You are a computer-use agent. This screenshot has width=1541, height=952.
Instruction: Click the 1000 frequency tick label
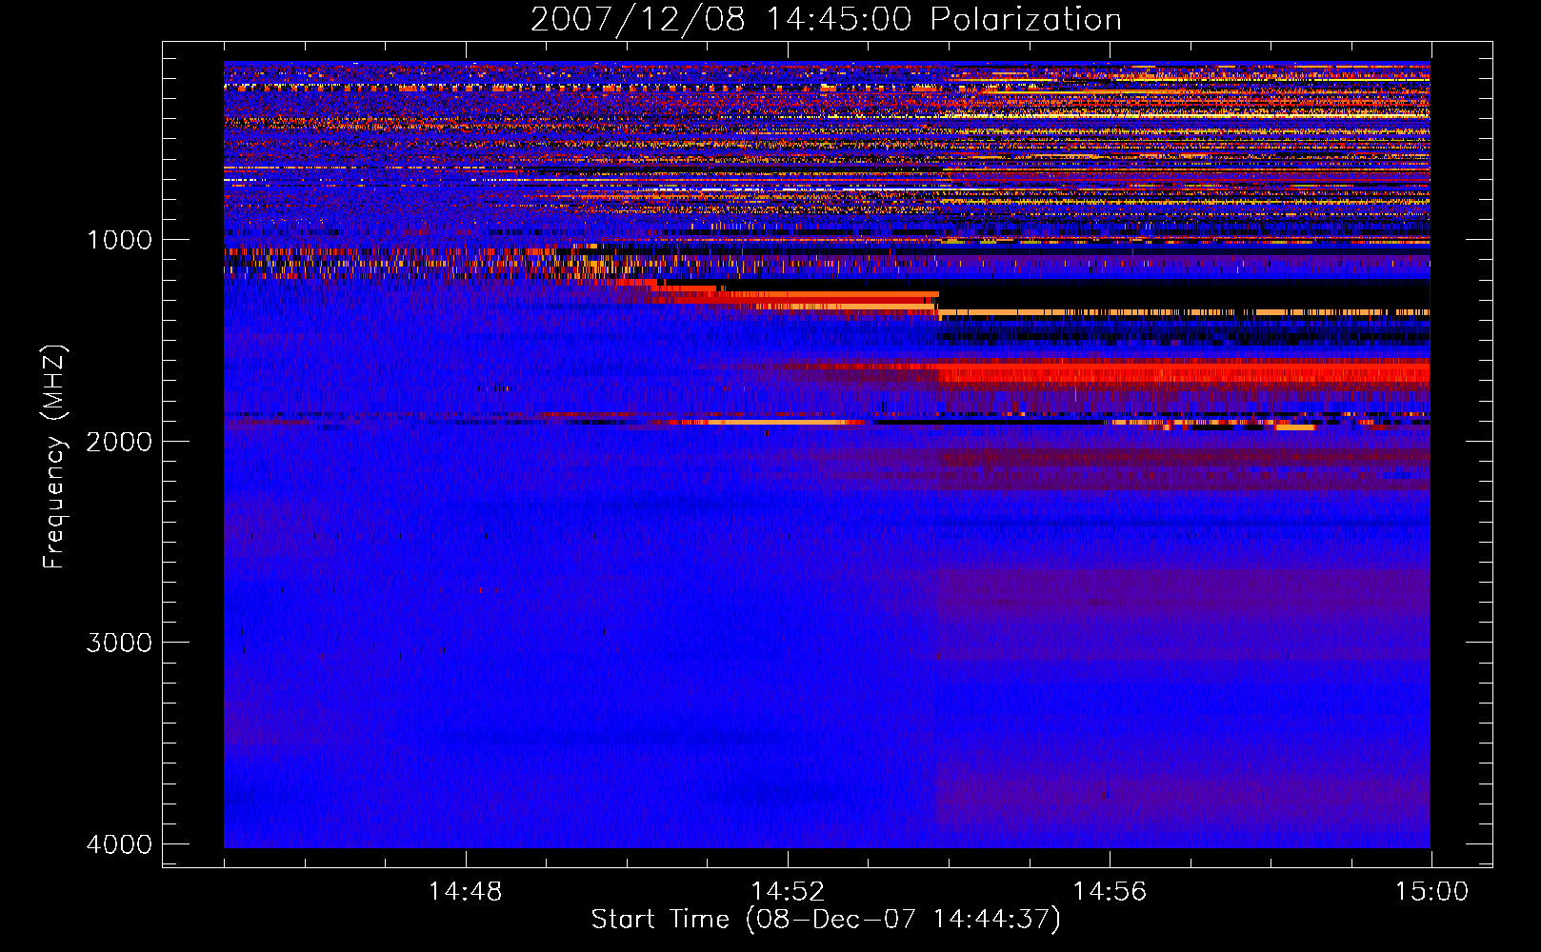tap(119, 240)
